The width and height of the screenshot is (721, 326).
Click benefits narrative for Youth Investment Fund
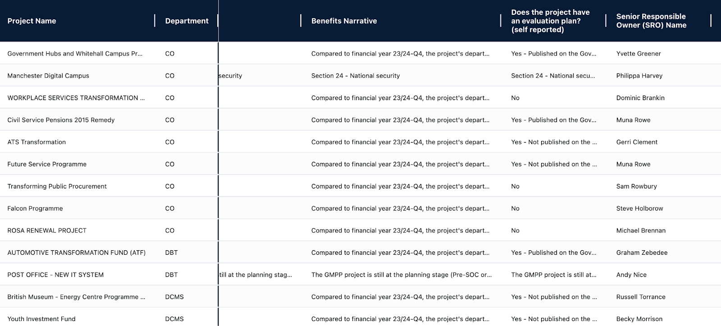coord(400,319)
